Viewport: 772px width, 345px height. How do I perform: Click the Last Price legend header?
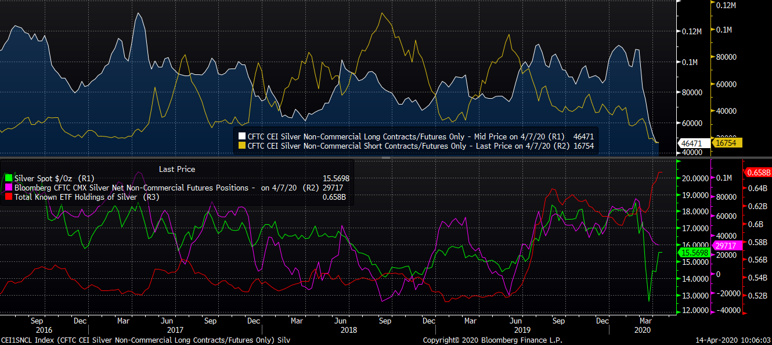point(177,169)
